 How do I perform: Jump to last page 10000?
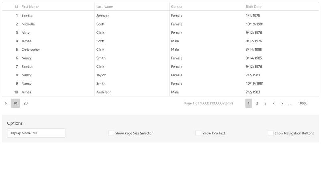(x=303, y=103)
